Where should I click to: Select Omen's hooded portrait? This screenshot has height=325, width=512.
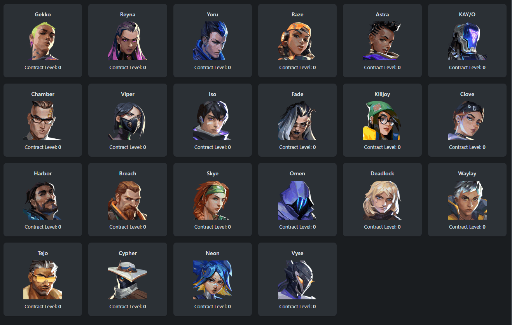tap(297, 200)
